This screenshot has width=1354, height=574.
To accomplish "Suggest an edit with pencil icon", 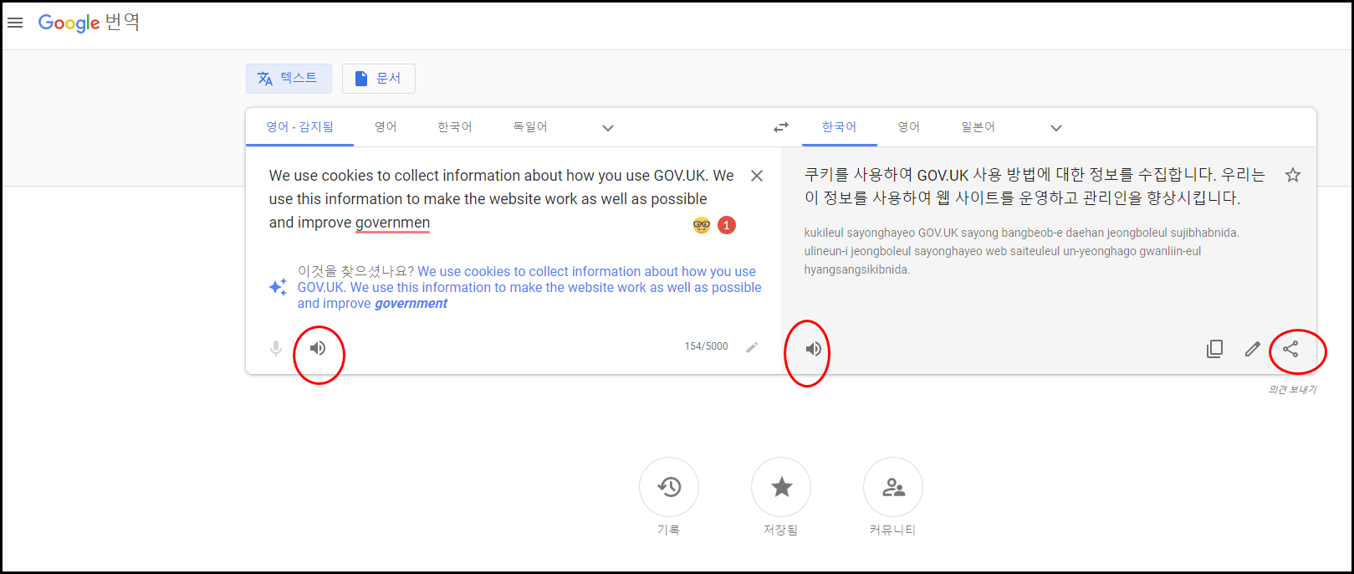I will [x=1252, y=349].
